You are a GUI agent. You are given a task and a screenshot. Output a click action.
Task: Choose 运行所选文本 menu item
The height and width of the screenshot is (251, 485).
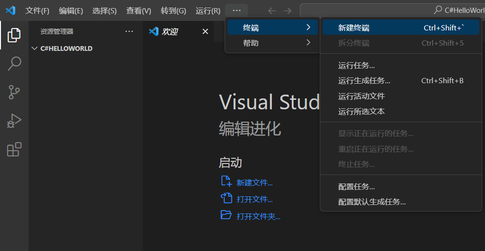click(401, 111)
